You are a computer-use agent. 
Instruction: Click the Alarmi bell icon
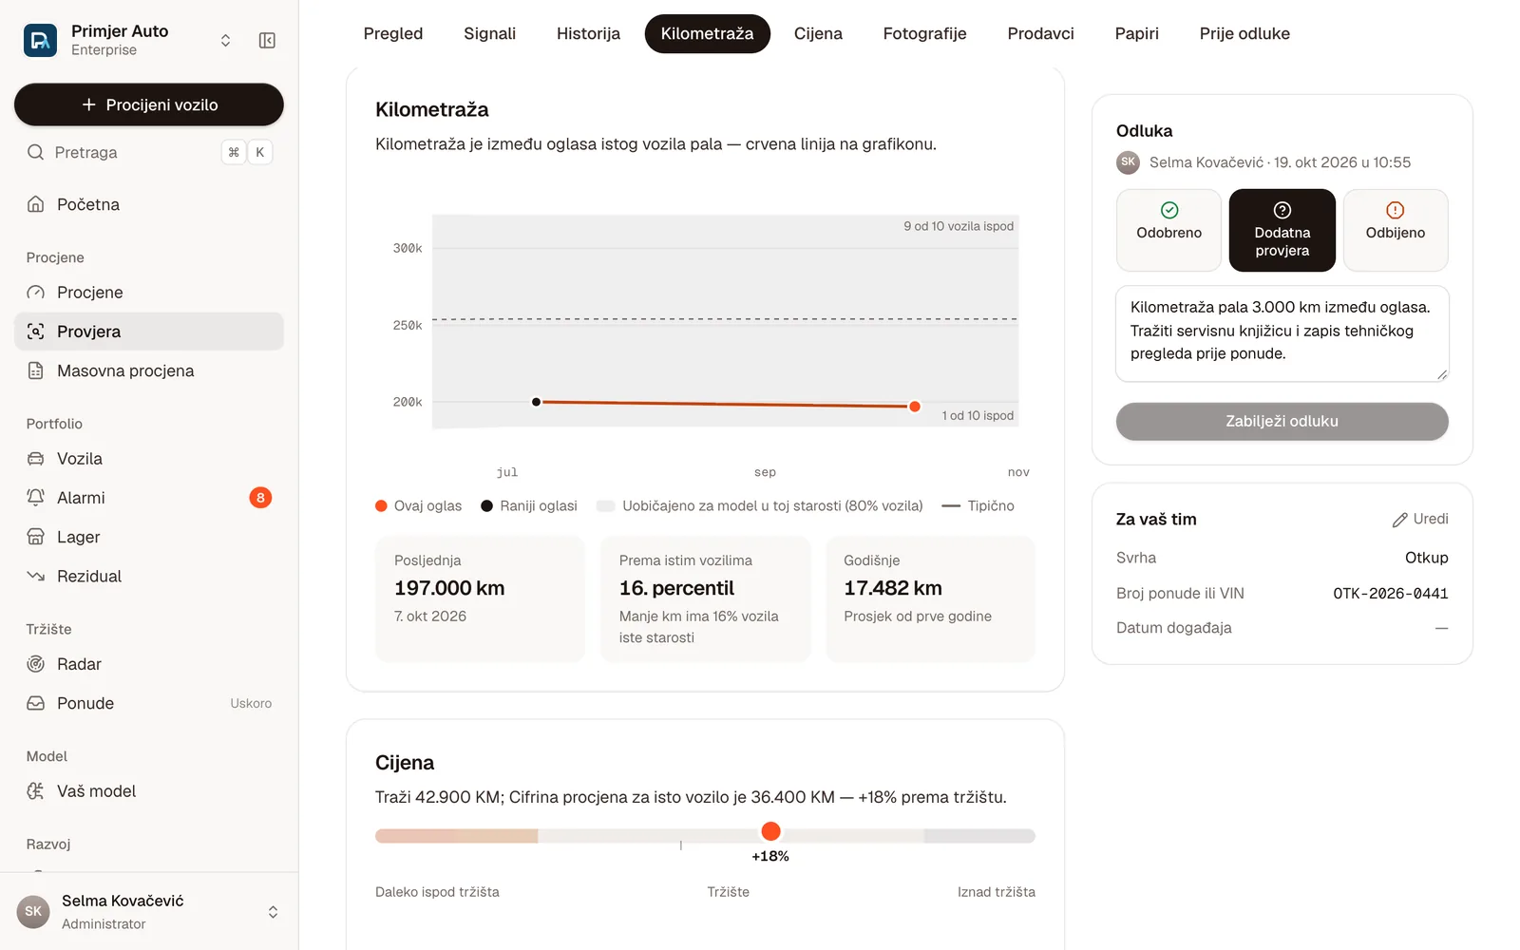pyautogui.click(x=35, y=498)
